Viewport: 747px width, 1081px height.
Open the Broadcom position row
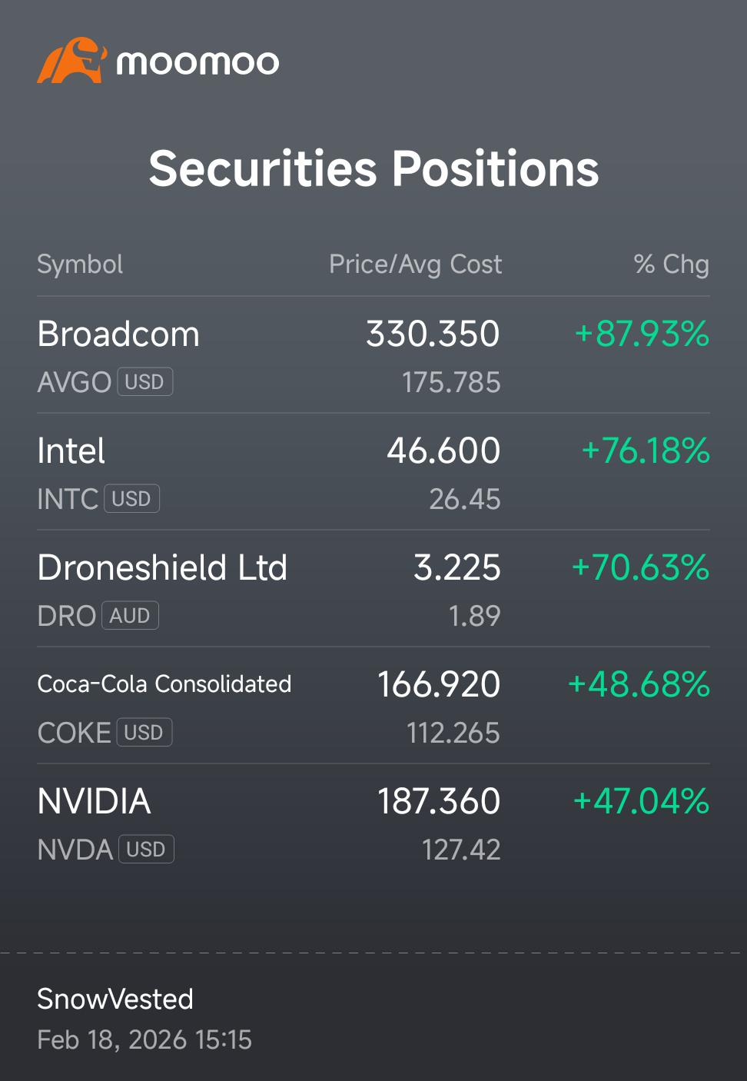[x=373, y=356]
